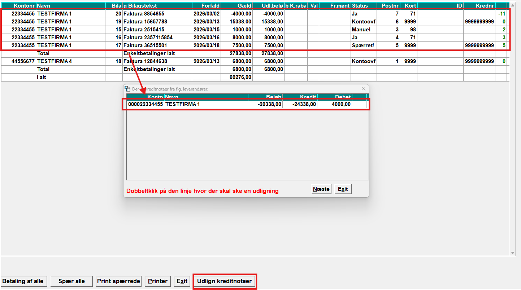Close the kreditnotaer dialog
Viewport: 521px width, 290px height.
tap(364, 89)
